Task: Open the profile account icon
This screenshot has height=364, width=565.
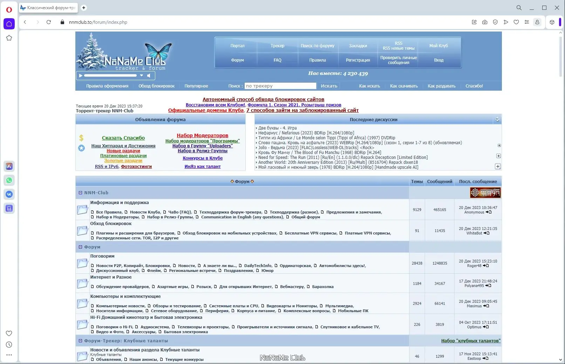Action: click(x=537, y=22)
